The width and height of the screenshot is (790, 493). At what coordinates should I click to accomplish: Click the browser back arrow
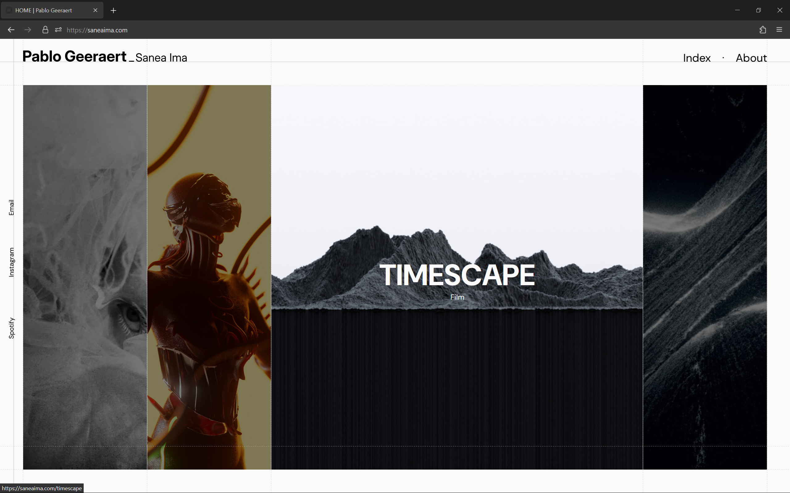(x=11, y=30)
